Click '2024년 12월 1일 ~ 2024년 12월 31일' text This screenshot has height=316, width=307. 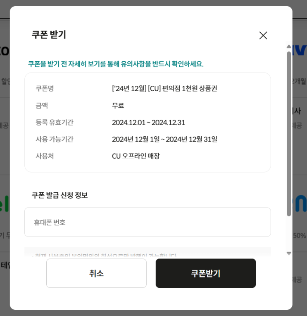tap(164, 139)
